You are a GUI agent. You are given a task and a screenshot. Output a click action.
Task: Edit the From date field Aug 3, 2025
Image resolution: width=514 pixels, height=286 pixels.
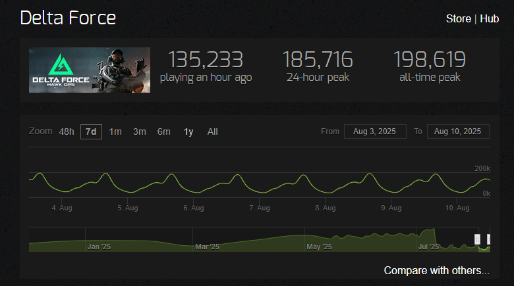click(375, 131)
